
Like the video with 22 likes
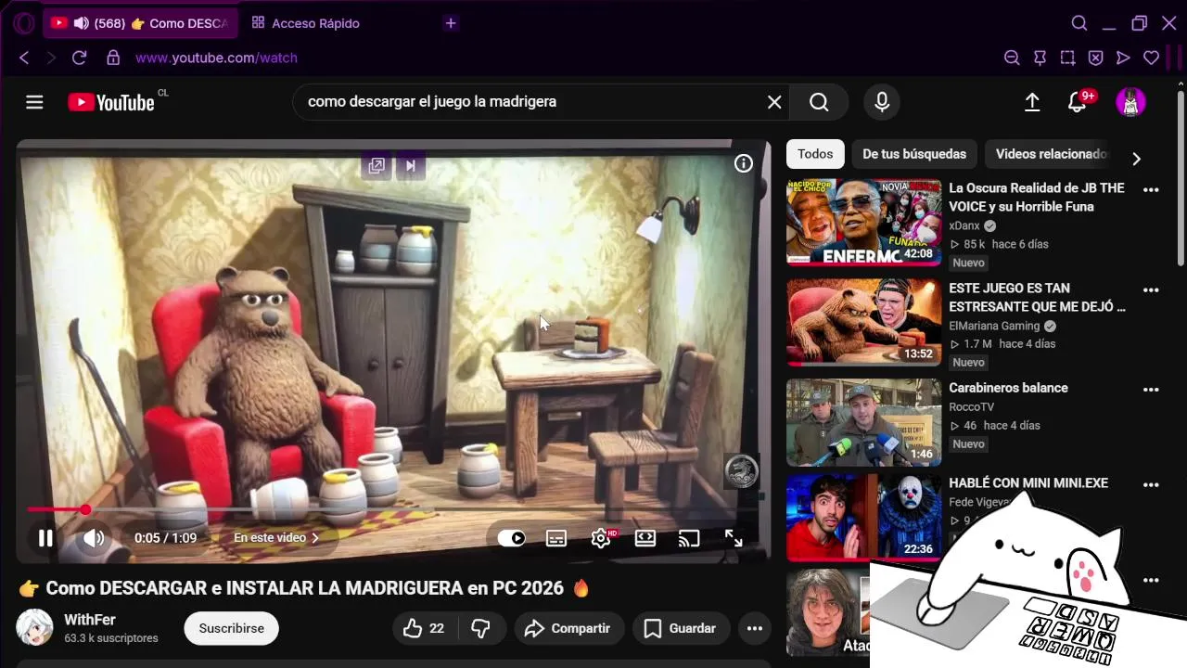coord(424,628)
